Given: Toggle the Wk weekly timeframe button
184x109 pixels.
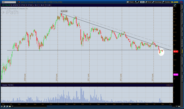Looking at the screenshot, I should [x=142, y=2].
